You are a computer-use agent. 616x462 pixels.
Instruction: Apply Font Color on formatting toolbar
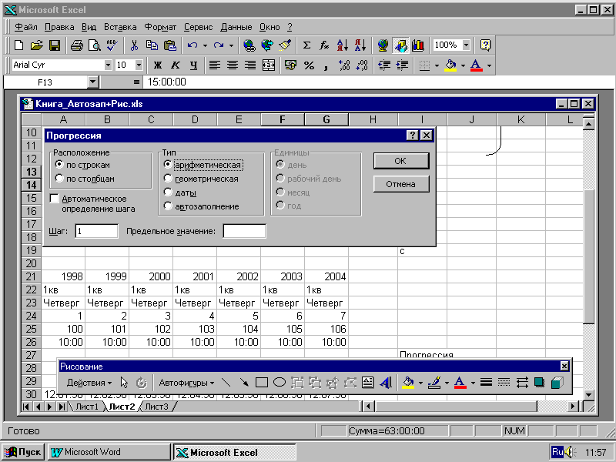pos(476,65)
